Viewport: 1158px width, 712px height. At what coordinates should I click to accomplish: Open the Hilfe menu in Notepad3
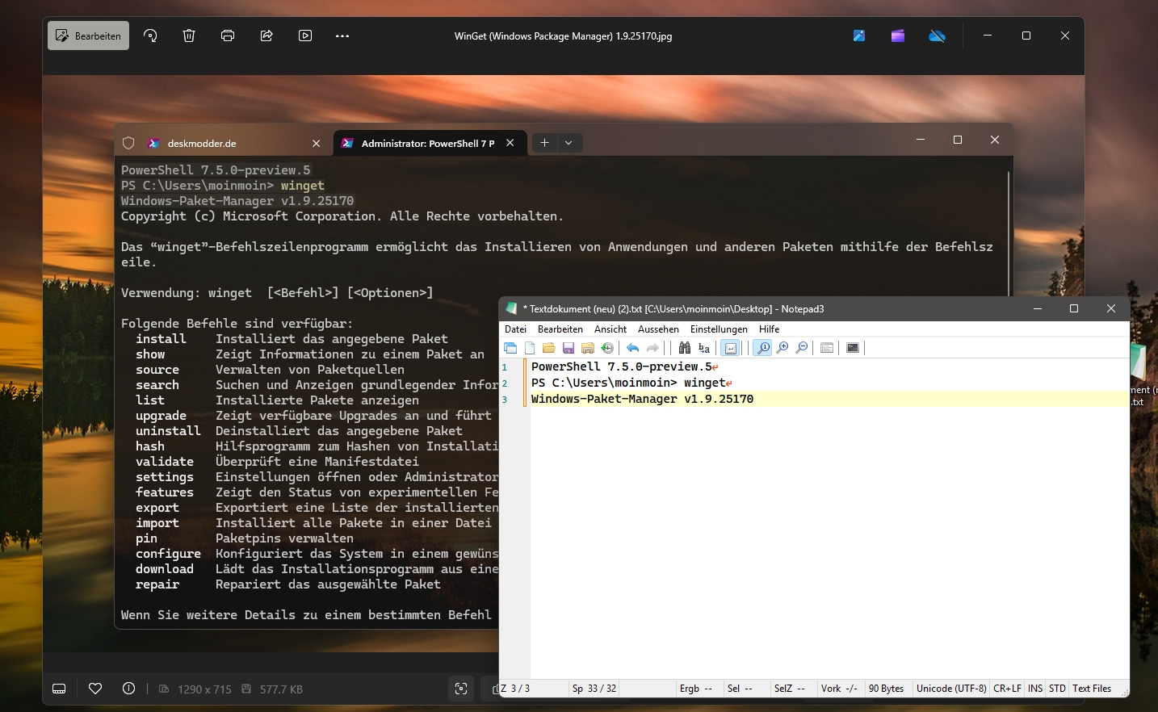tap(769, 329)
